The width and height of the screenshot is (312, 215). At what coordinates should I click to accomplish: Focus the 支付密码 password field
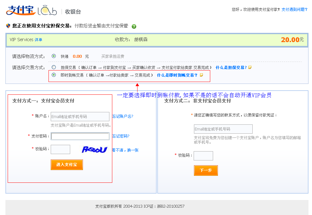click(80, 136)
